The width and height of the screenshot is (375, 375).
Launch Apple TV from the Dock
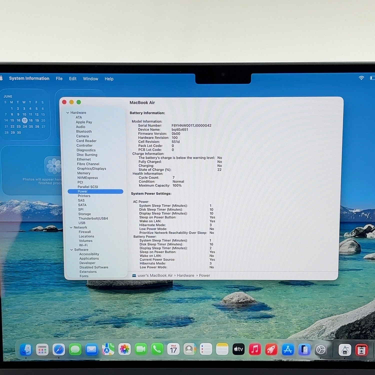coord(238,349)
